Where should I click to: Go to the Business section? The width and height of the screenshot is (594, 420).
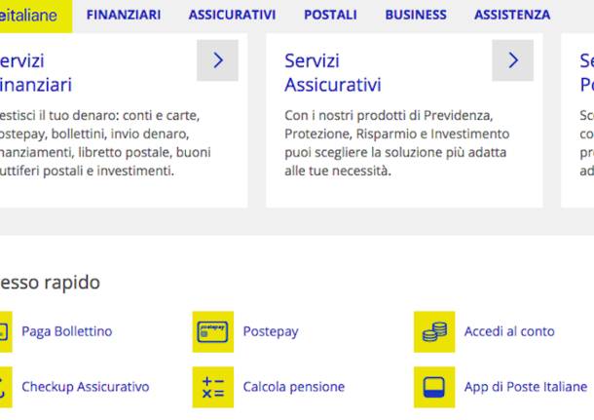tap(416, 15)
